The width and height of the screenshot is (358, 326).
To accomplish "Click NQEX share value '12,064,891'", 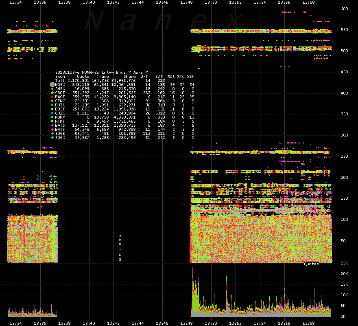I will click(124, 85).
